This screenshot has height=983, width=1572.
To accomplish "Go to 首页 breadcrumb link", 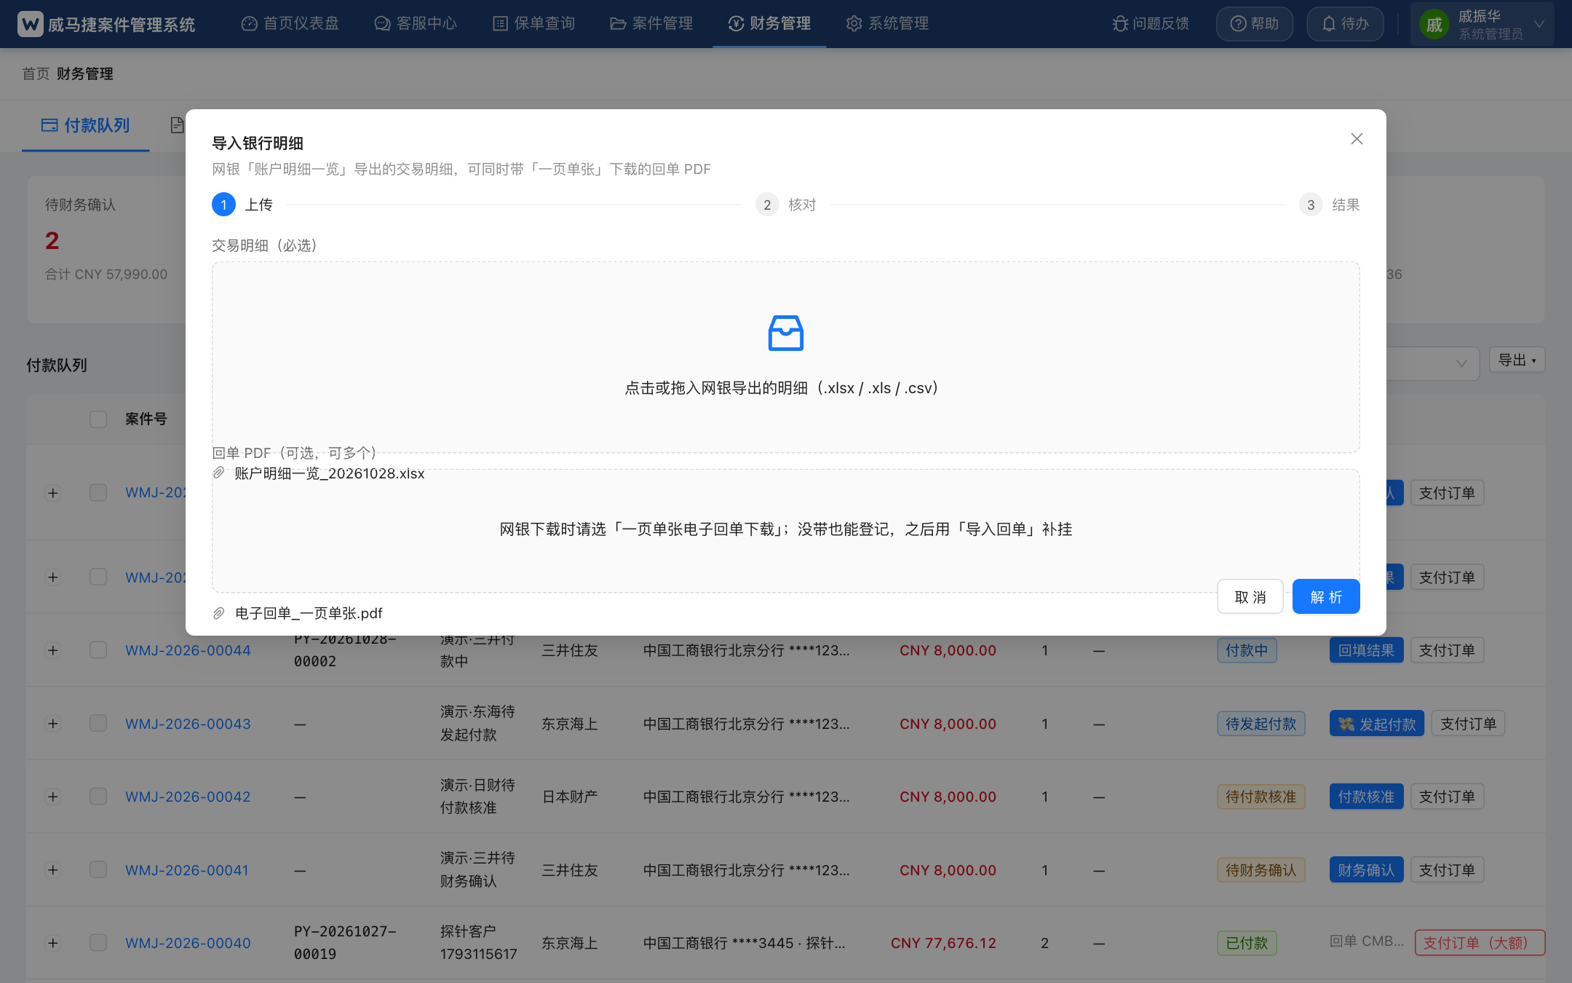I will click(x=36, y=74).
